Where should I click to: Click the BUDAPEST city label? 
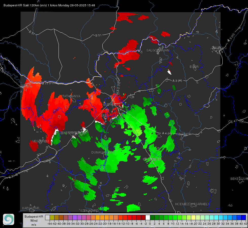click(x=111, y=104)
